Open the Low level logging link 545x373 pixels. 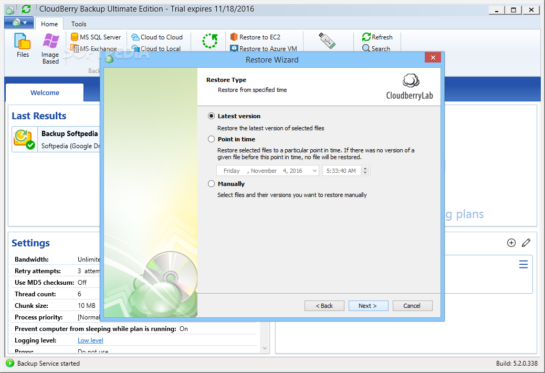coord(90,340)
